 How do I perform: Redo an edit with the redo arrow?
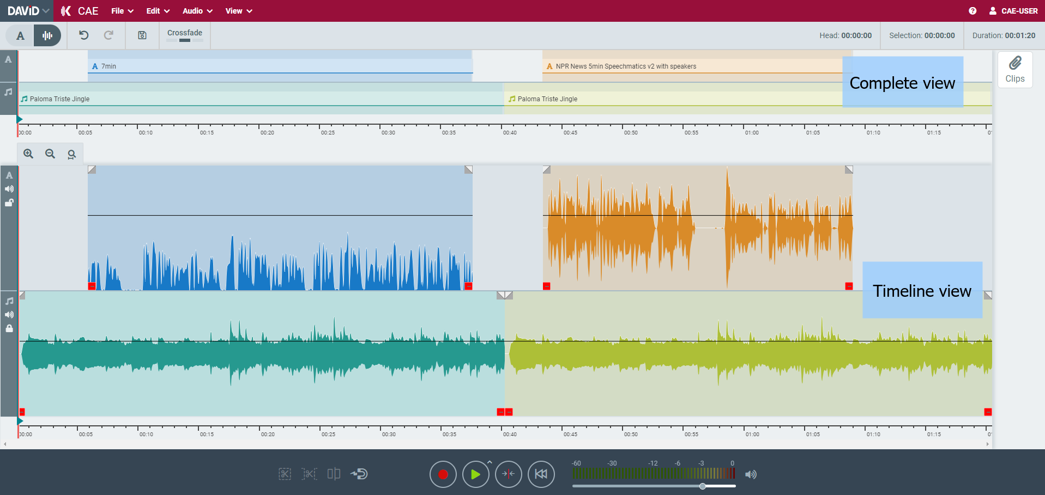click(x=109, y=35)
